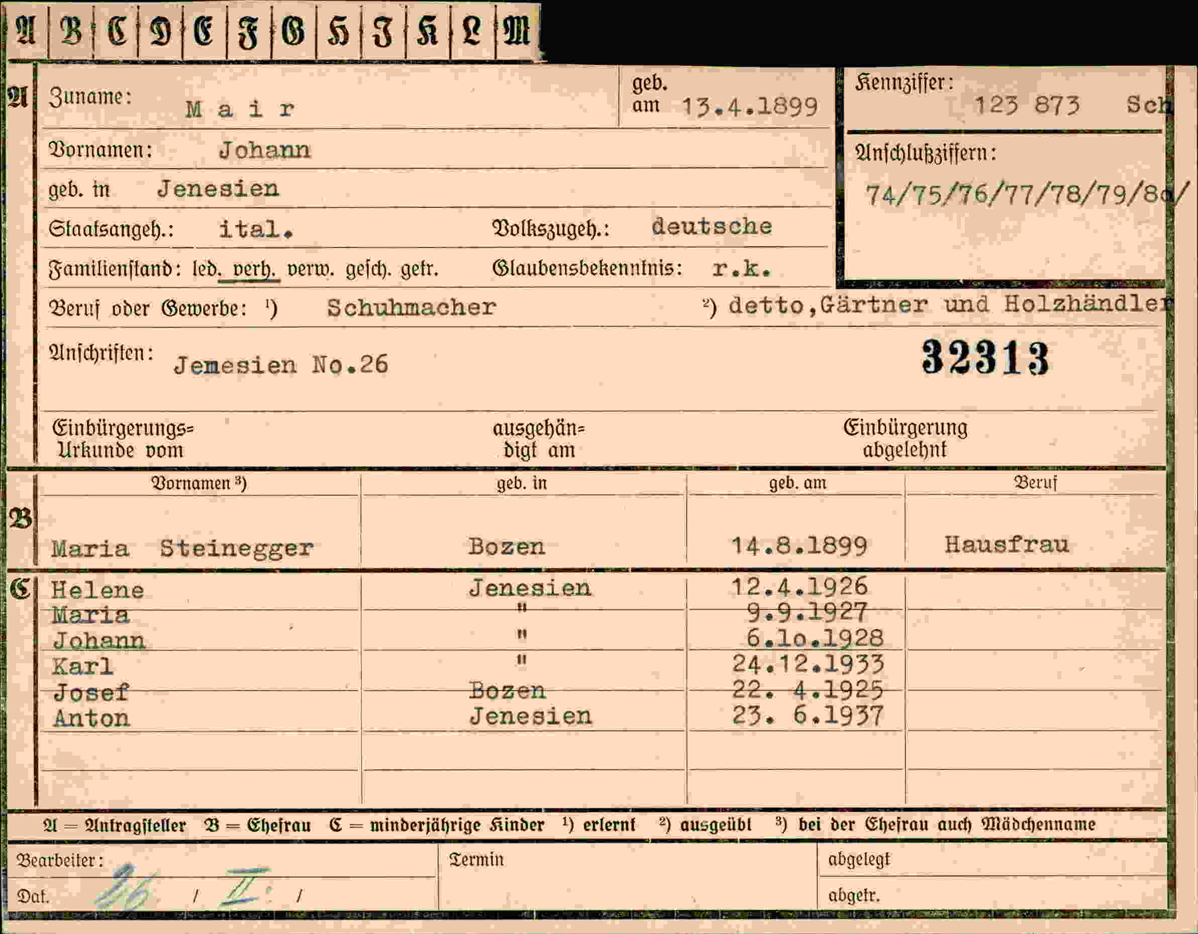
Task: Click struck-through child name Maria
Action: click(90, 615)
